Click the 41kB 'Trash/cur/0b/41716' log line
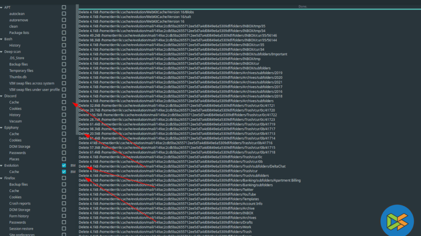Screen dimensions: 421x236 (x=176, y=143)
